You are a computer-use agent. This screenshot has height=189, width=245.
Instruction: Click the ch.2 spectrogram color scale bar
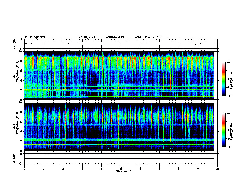tap(224, 130)
